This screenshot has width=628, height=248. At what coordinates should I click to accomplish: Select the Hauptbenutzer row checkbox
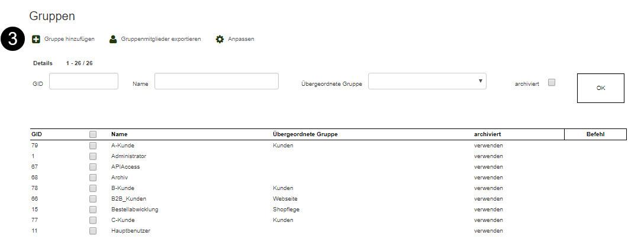pyautogui.click(x=93, y=231)
